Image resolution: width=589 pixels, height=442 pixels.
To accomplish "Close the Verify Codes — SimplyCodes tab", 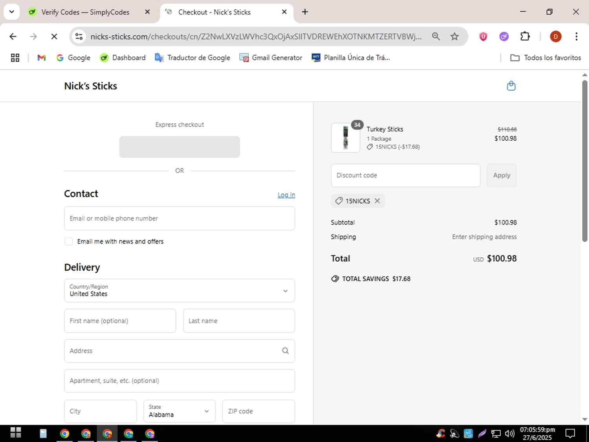I will pyautogui.click(x=147, y=12).
